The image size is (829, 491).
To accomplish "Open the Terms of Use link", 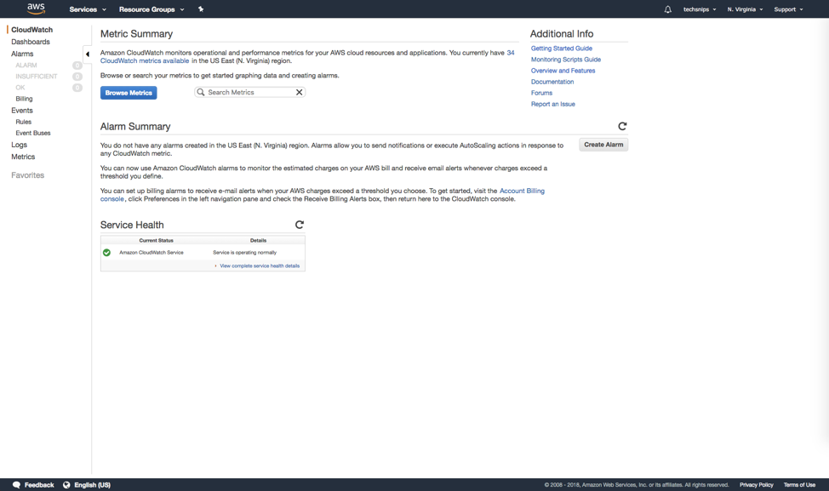I will (799, 485).
